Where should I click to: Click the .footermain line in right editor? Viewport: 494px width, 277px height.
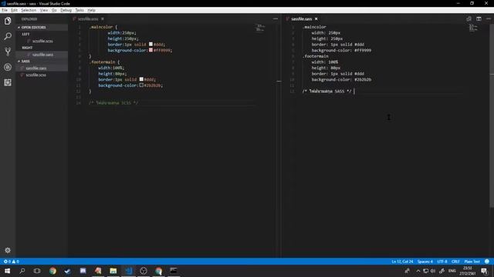tap(316, 56)
